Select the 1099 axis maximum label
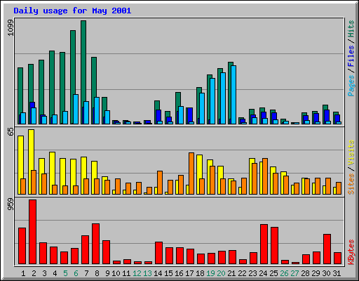Screen dimensions: 359x281 click(x=11, y=27)
